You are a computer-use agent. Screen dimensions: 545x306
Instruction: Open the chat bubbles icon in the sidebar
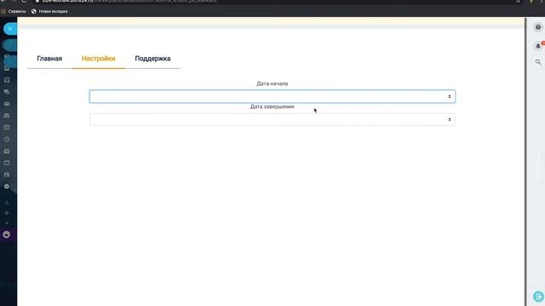(7, 92)
